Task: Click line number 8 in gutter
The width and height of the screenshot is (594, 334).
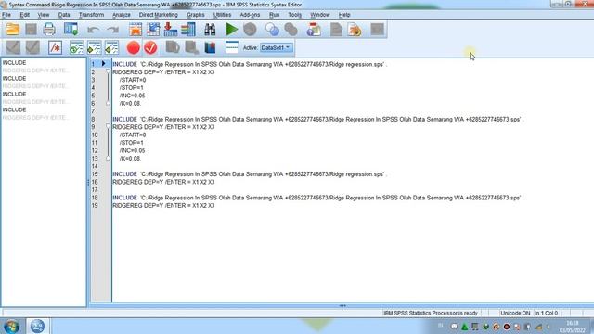Action: [93, 120]
